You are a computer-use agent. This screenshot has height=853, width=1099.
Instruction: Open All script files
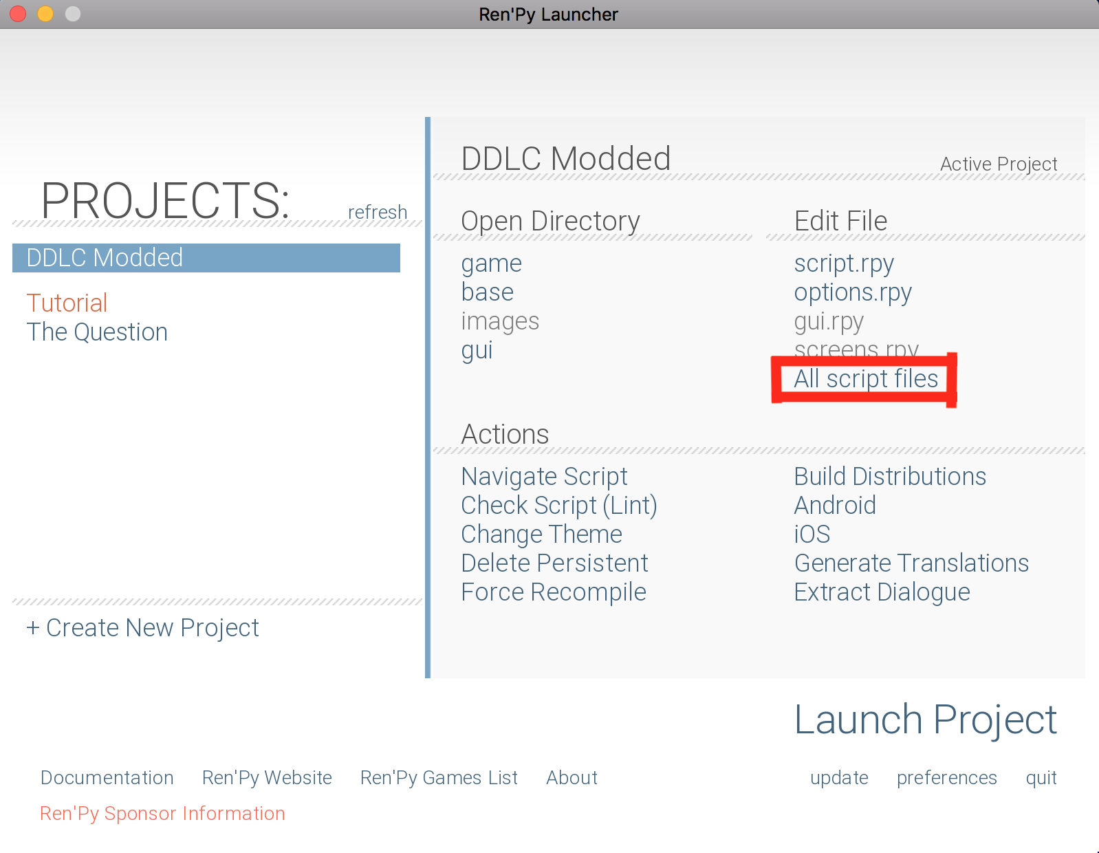[866, 378]
